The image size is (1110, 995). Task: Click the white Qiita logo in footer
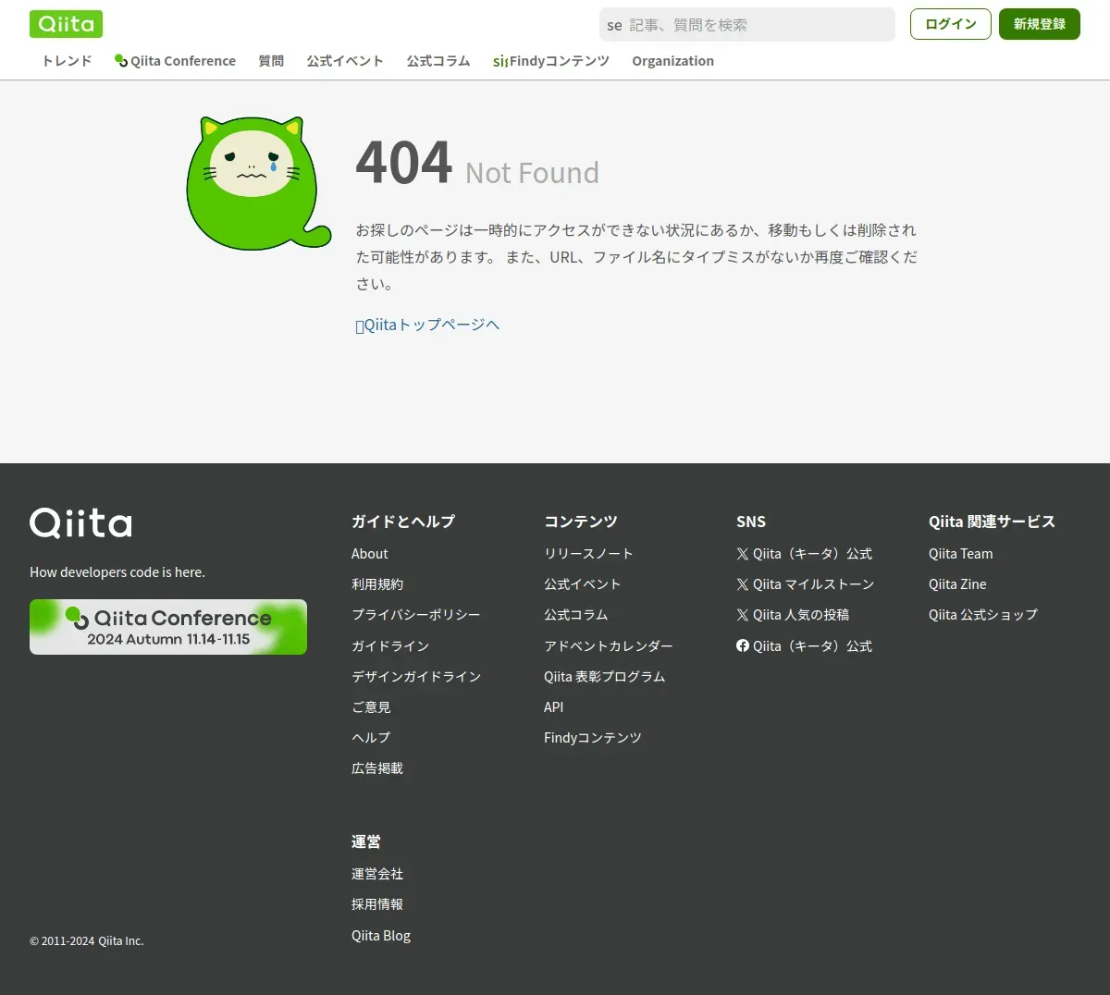(x=80, y=523)
